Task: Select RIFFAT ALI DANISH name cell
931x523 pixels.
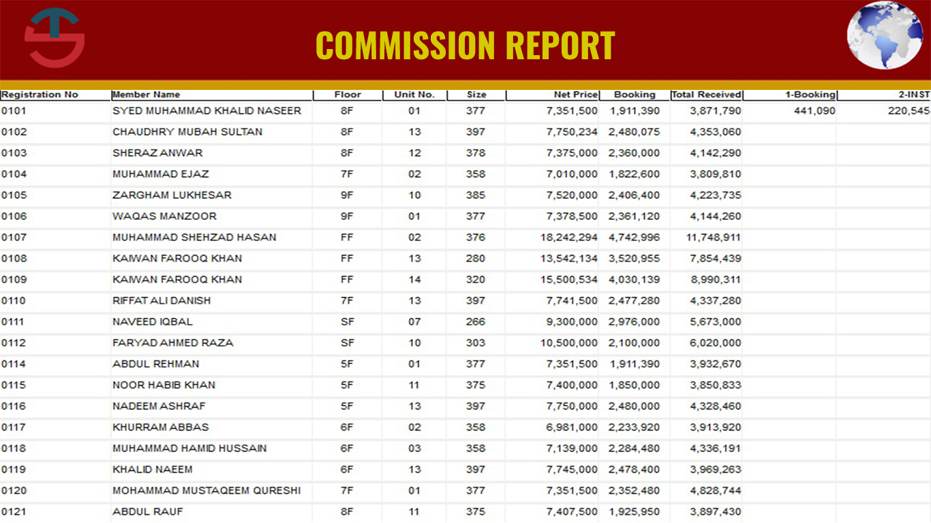Action: pos(162,300)
